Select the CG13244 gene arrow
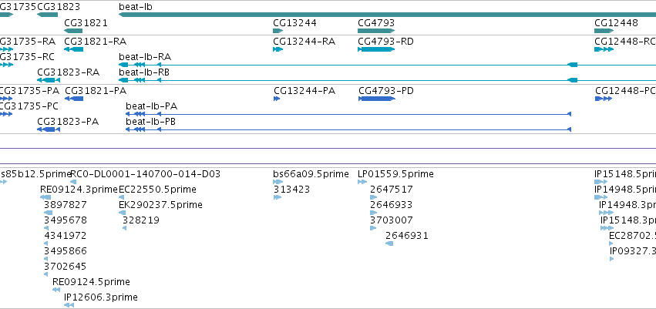Viewport: 656px width, 309px height. [x=278, y=31]
